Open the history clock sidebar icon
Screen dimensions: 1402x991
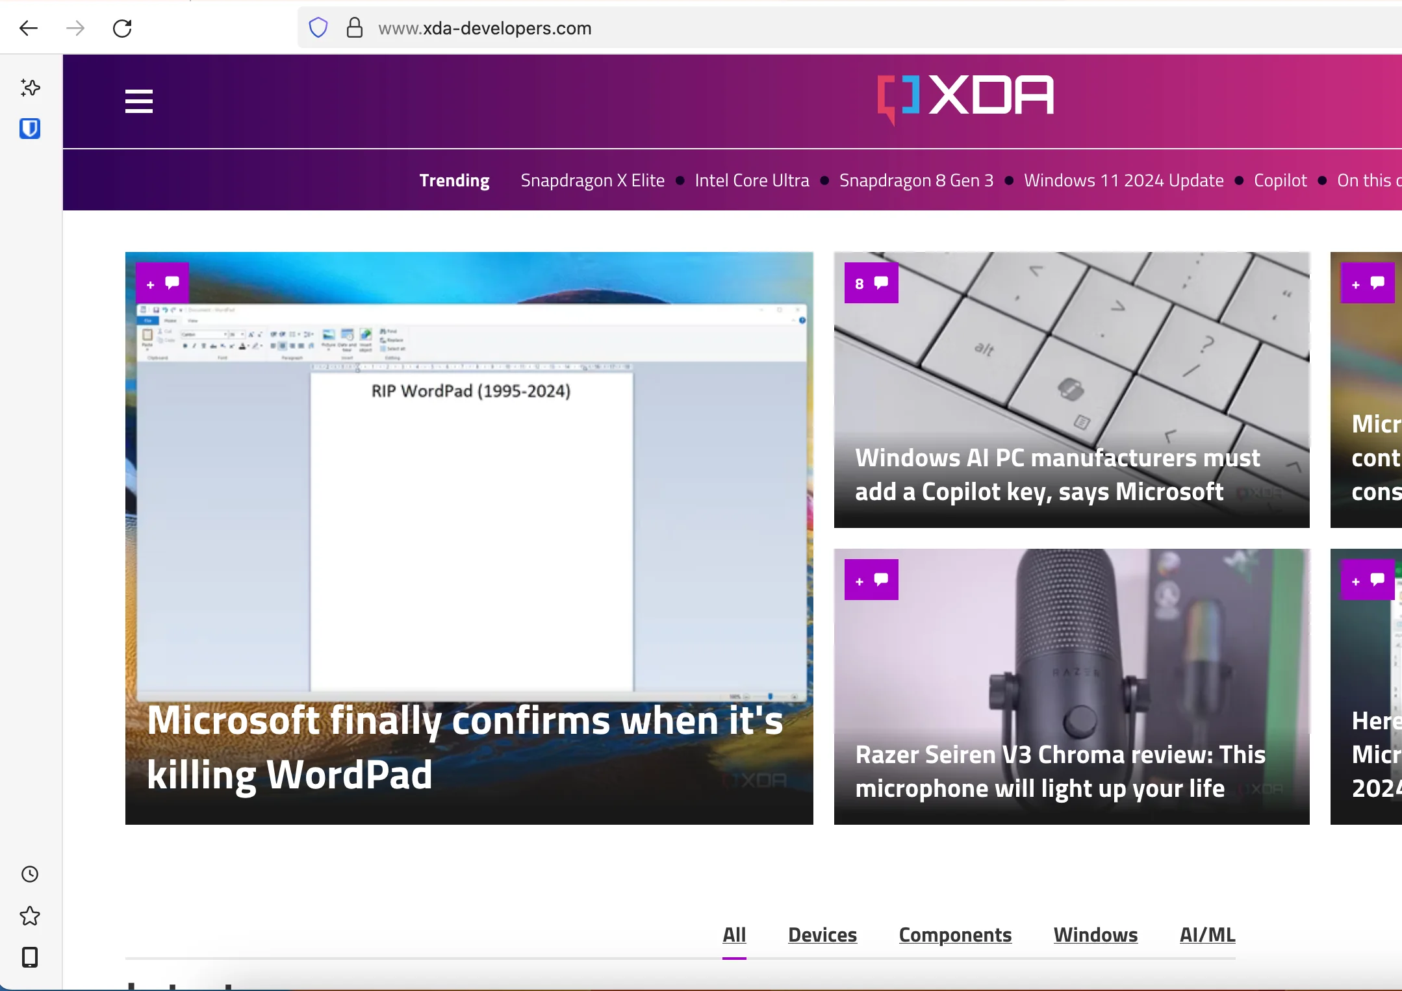pos(30,874)
